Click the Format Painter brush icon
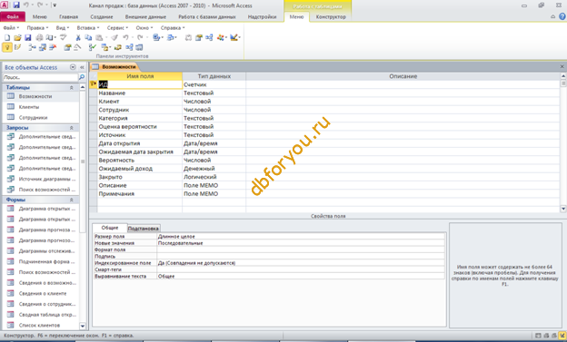This screenshot has height=342, width=567. click(114, 37)
